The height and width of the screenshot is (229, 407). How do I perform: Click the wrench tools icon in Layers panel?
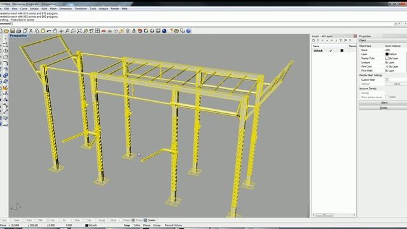click(x=345, y=41)
